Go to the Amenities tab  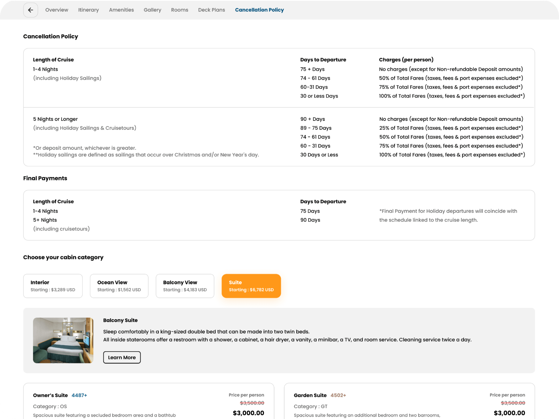point(121,10)
